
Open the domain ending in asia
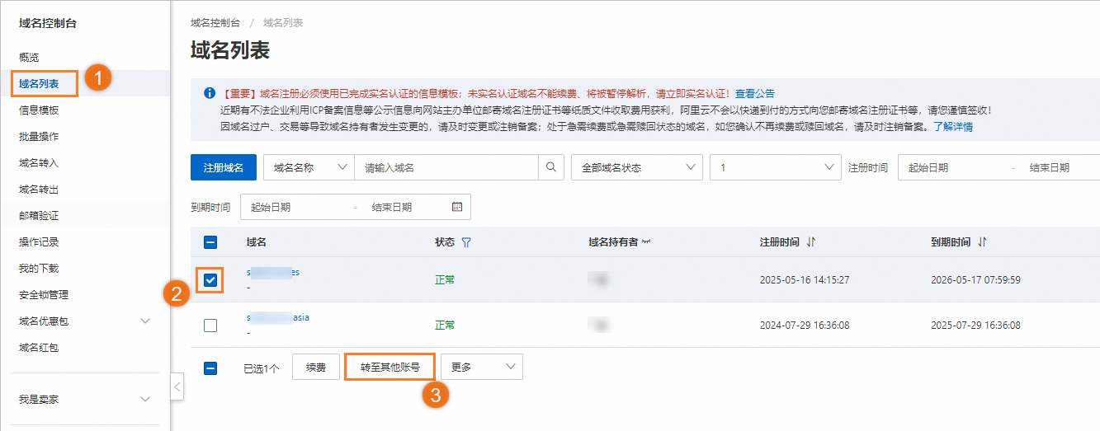coord(278,317)
